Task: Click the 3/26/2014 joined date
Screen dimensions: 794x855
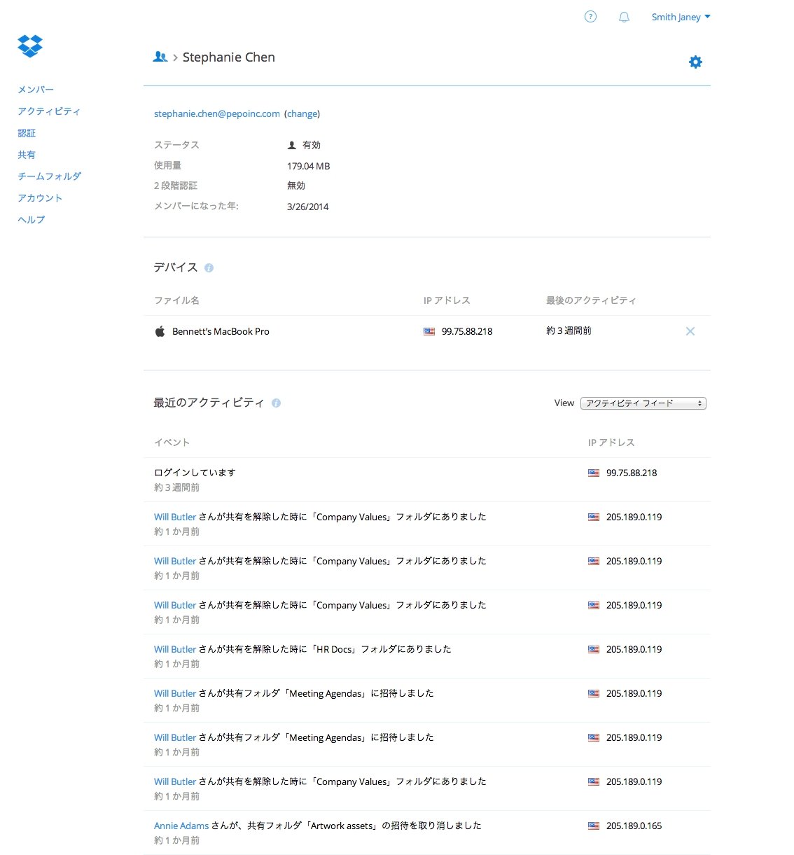Action: (x=307, y=207)
